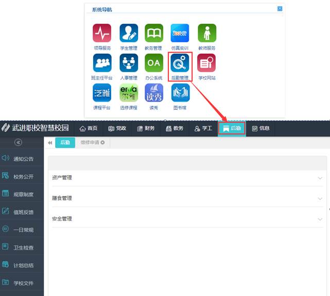Click the 计划总结 sidebar icon
Viewport: 330px width, 296px height.
coord(5,264)
